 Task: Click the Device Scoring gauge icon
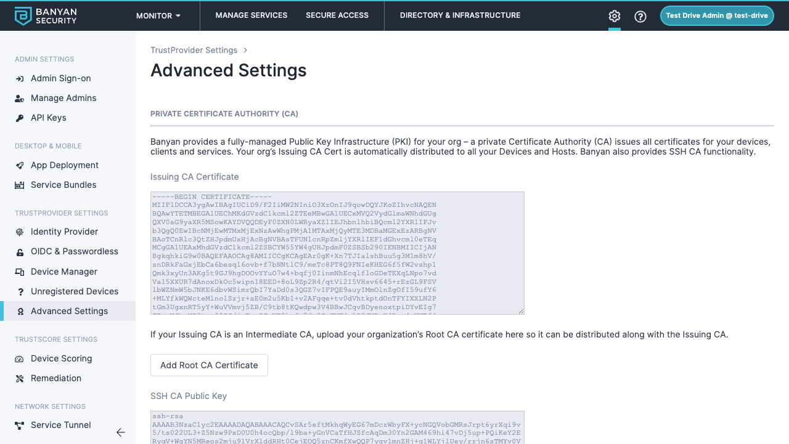[20, 359]
